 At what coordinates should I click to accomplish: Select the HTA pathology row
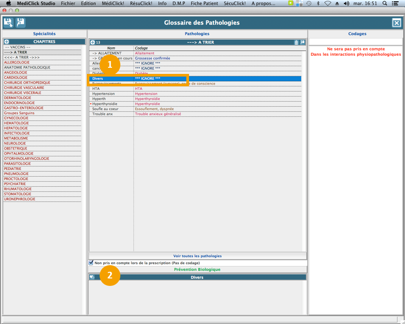click(96, 89)
